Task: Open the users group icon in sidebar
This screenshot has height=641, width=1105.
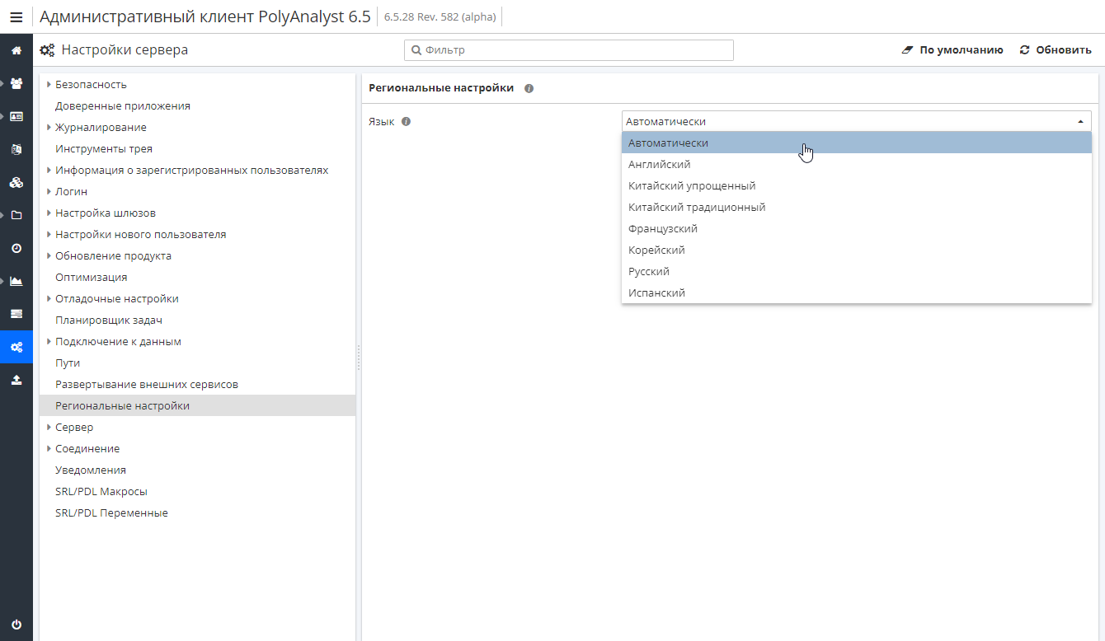Action: pyautogui.click(x=16, y=83)
